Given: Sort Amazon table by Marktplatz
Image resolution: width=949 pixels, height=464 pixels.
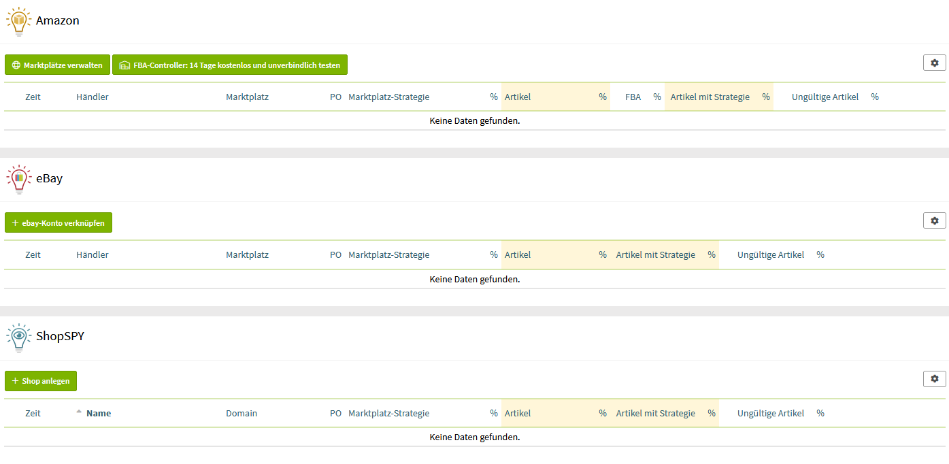Looking at the screenshot, I should [247, 97].
